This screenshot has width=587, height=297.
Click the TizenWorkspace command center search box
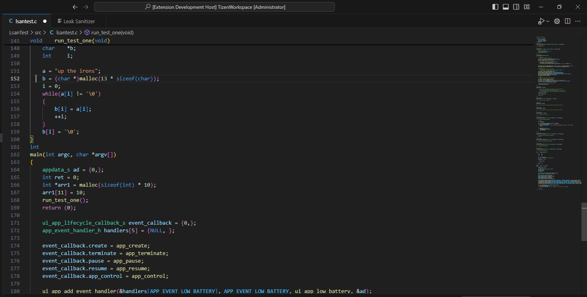[214, 7]
